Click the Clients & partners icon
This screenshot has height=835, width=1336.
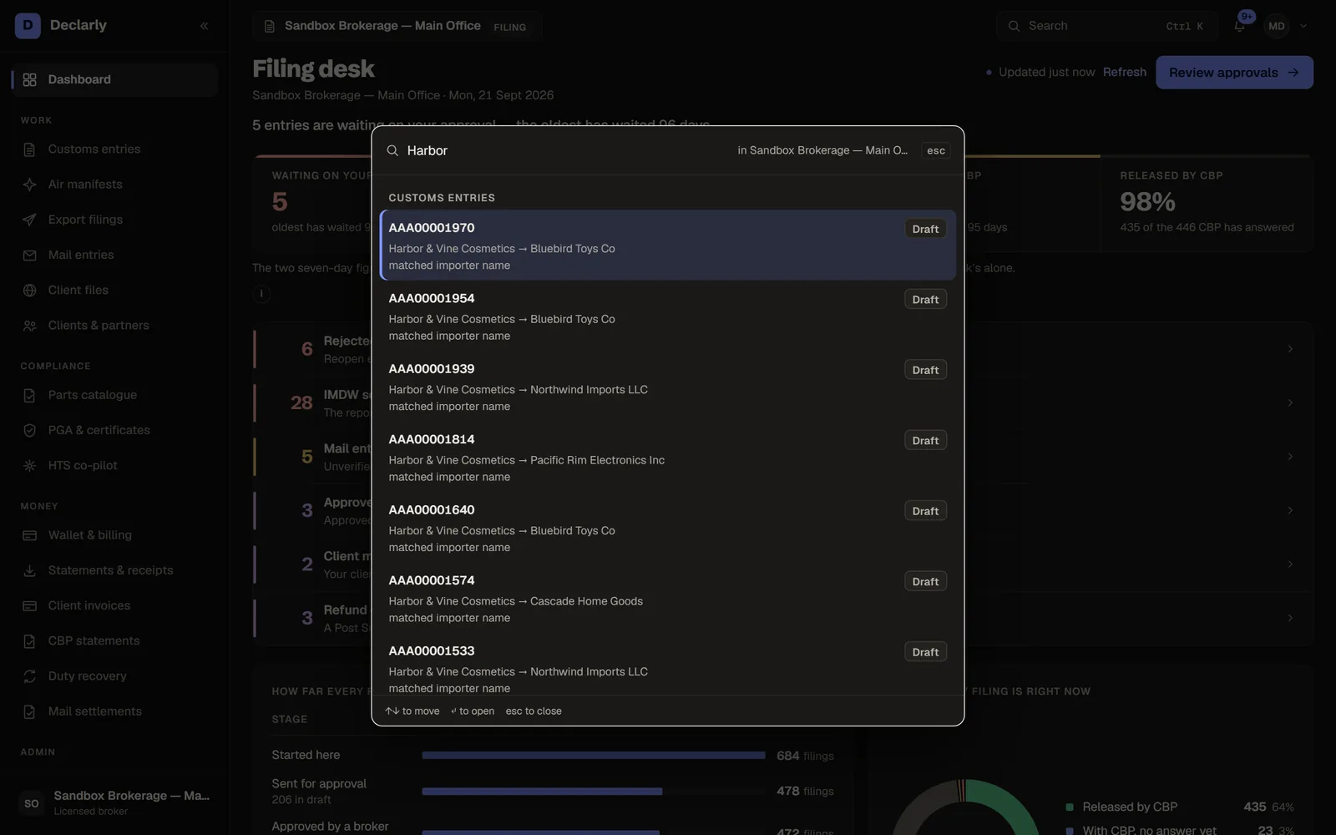pos(29,326)
